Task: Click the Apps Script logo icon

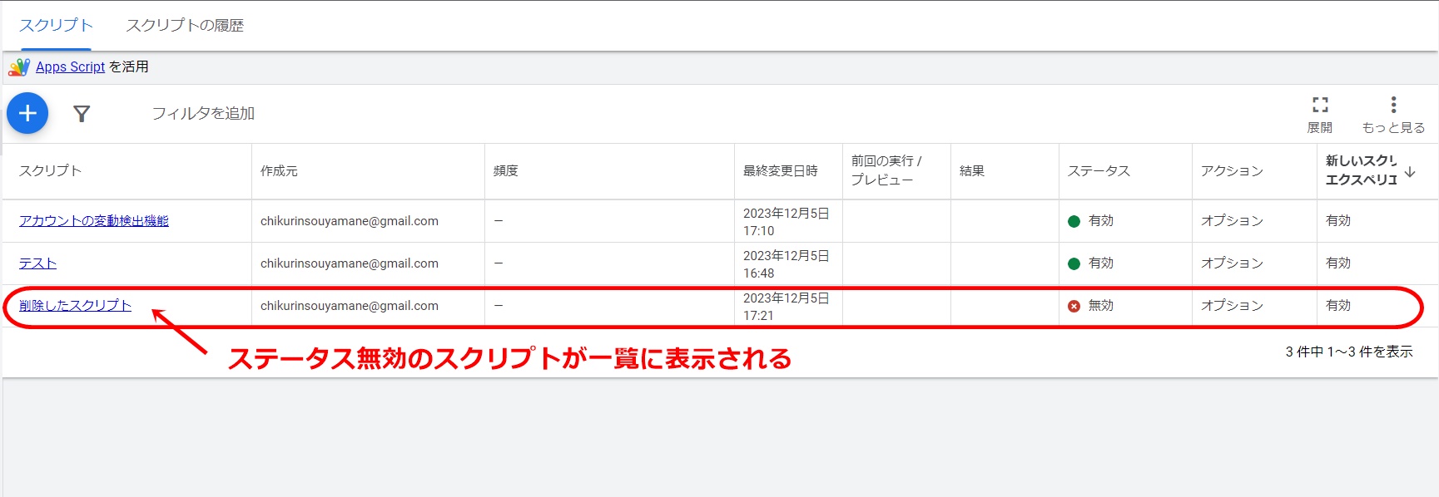Action: click(x=18, y=67)
